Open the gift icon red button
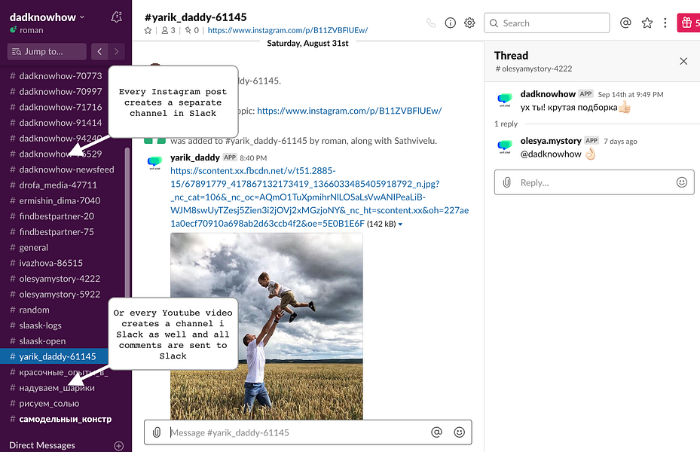Screen dimensions: 700x452 [x=689, y=23]
